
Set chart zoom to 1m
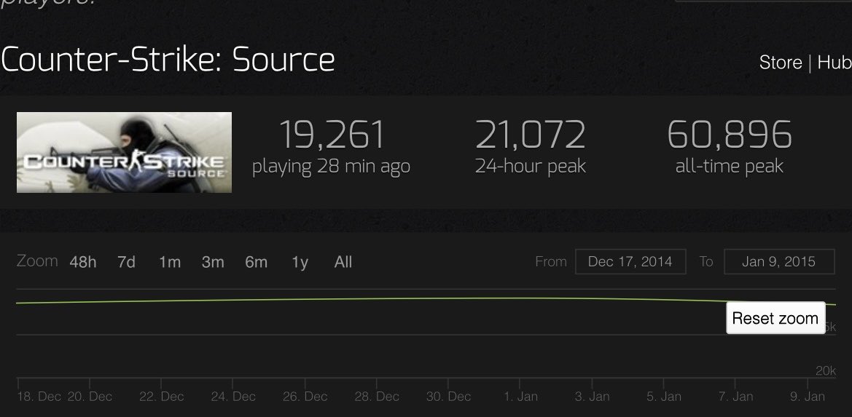click(170, 262)
